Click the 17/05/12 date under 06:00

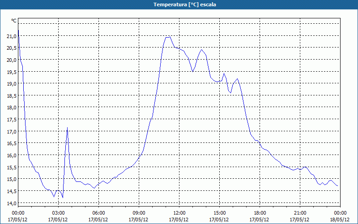[x=98, y=220]
